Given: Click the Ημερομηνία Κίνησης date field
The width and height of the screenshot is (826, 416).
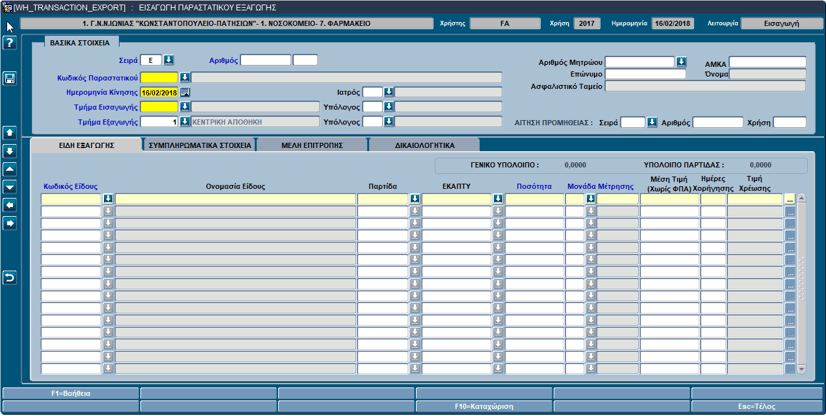Looking at the screenshot, I should [159, 92].
